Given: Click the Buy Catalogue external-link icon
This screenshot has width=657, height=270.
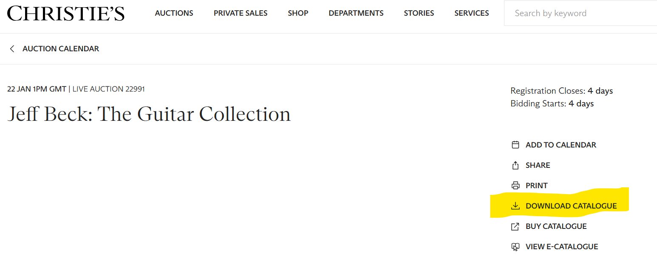Looking at the screenshot, I should [x=515, y=226].
